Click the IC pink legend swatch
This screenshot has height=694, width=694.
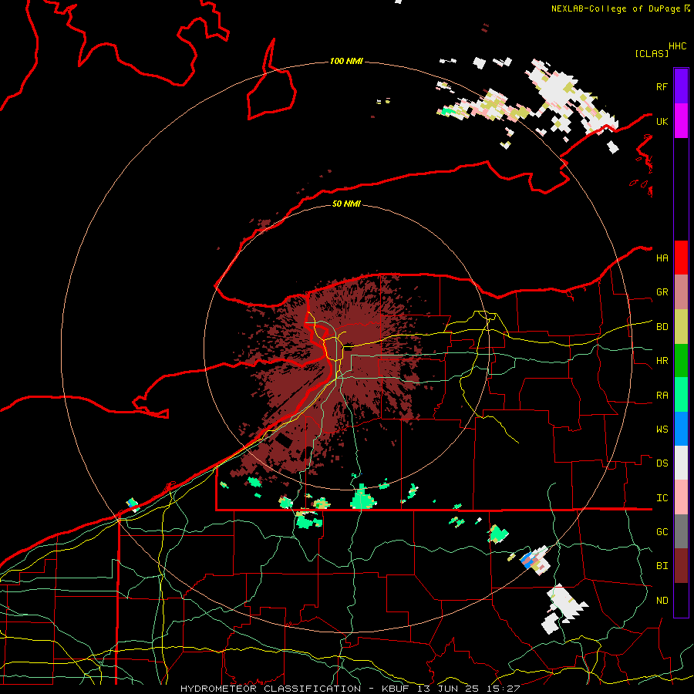click(681, 497)
